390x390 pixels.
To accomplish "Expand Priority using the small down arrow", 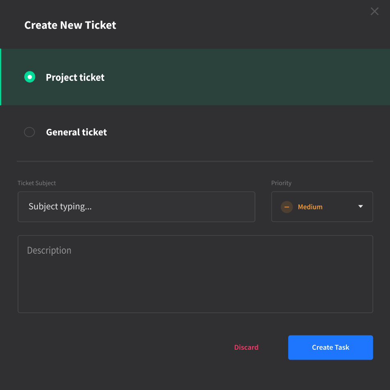I will [360, 206].
